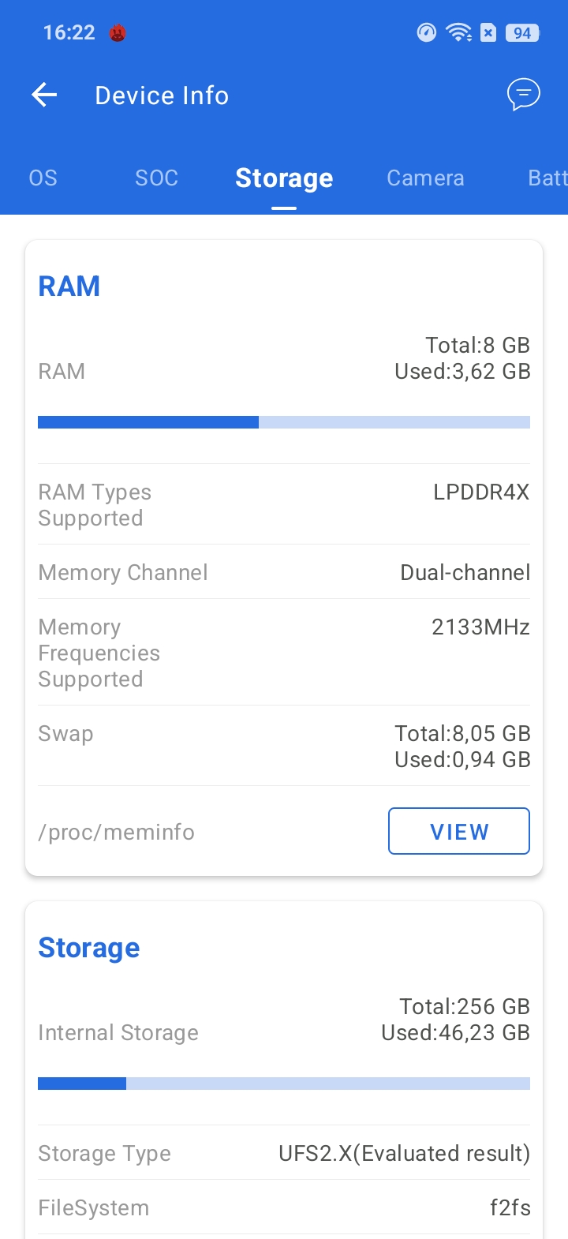568x1239 pixels.
Task: Tap the SIM card X status icon
Action: click(488, 33)
